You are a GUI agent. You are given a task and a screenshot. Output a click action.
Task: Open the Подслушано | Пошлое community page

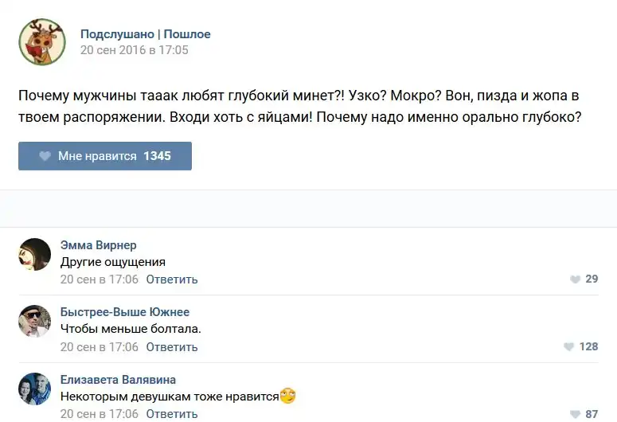[x=145, y=34]
